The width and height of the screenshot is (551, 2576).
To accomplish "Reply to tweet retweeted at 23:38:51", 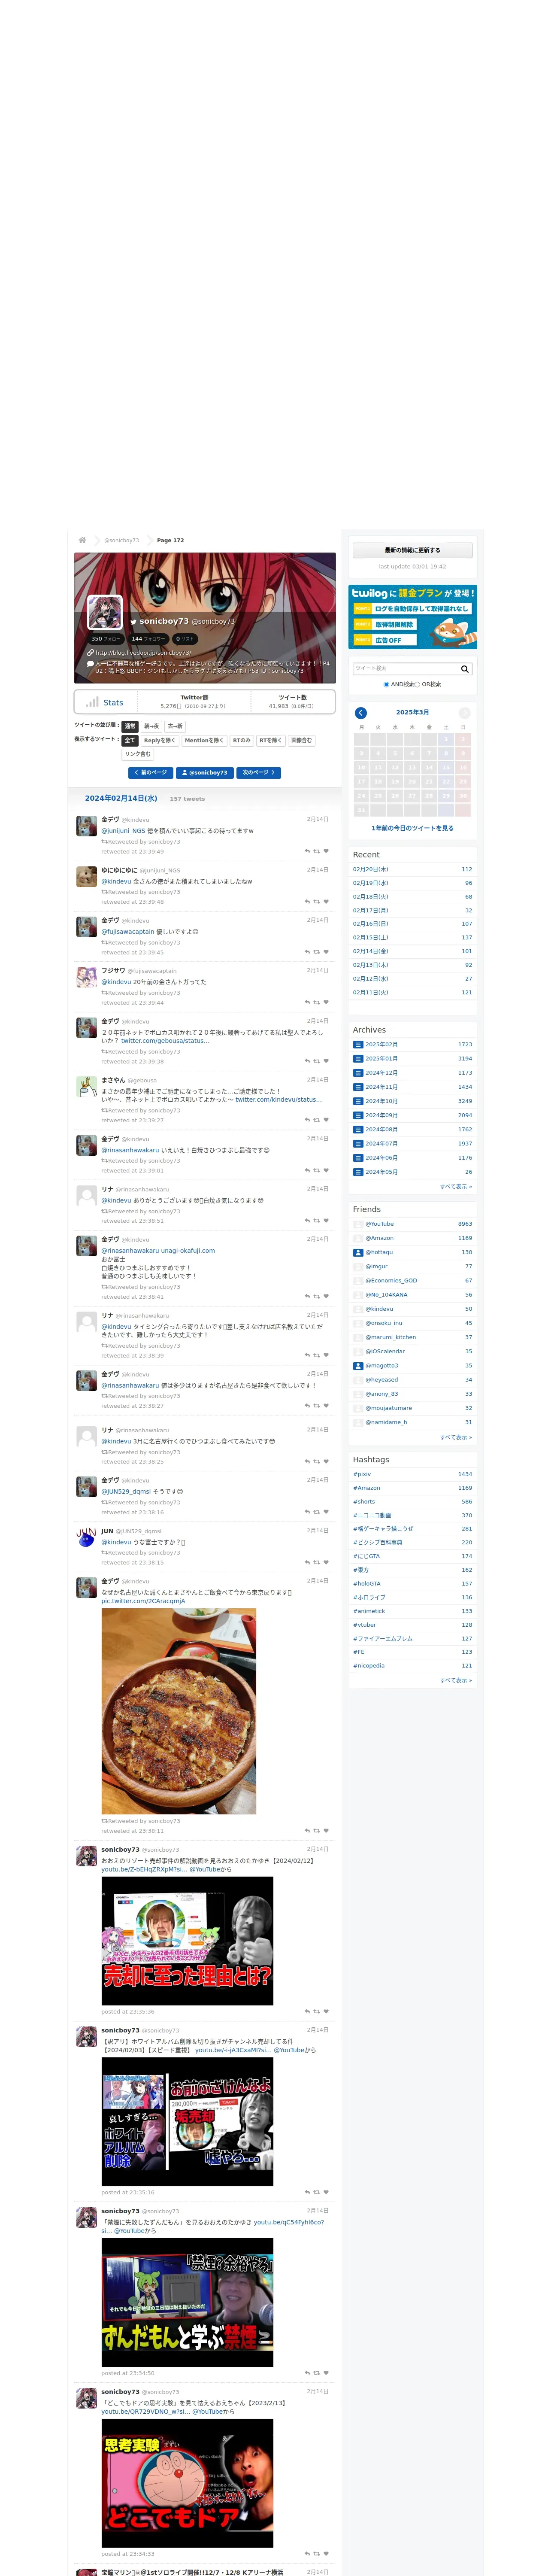I will coord(307,1221).
